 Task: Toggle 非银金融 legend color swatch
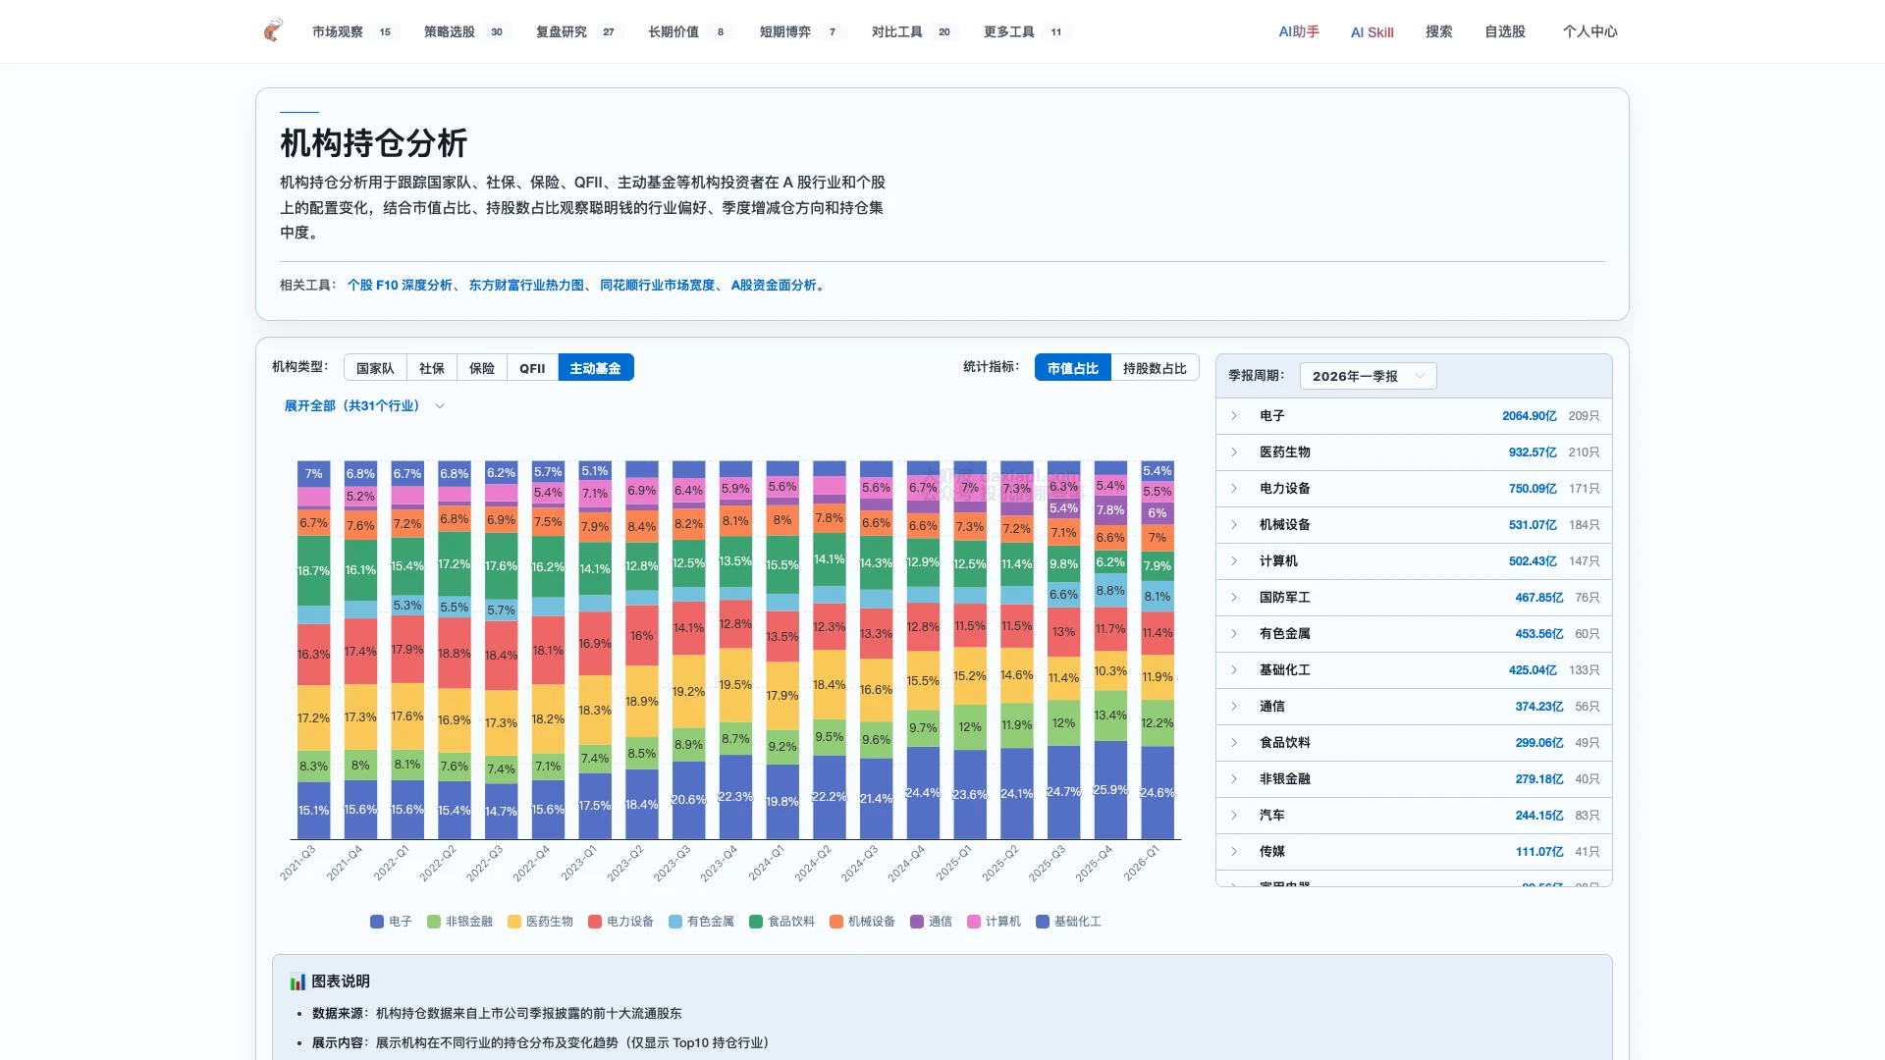click(434, 922)
